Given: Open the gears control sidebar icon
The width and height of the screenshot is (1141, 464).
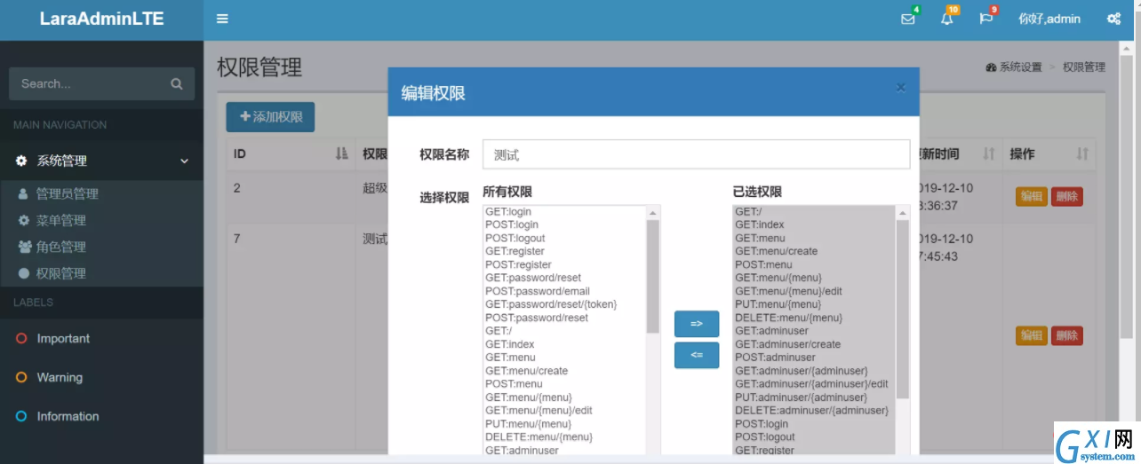Looking at the screenshot, I should 1113,19.
